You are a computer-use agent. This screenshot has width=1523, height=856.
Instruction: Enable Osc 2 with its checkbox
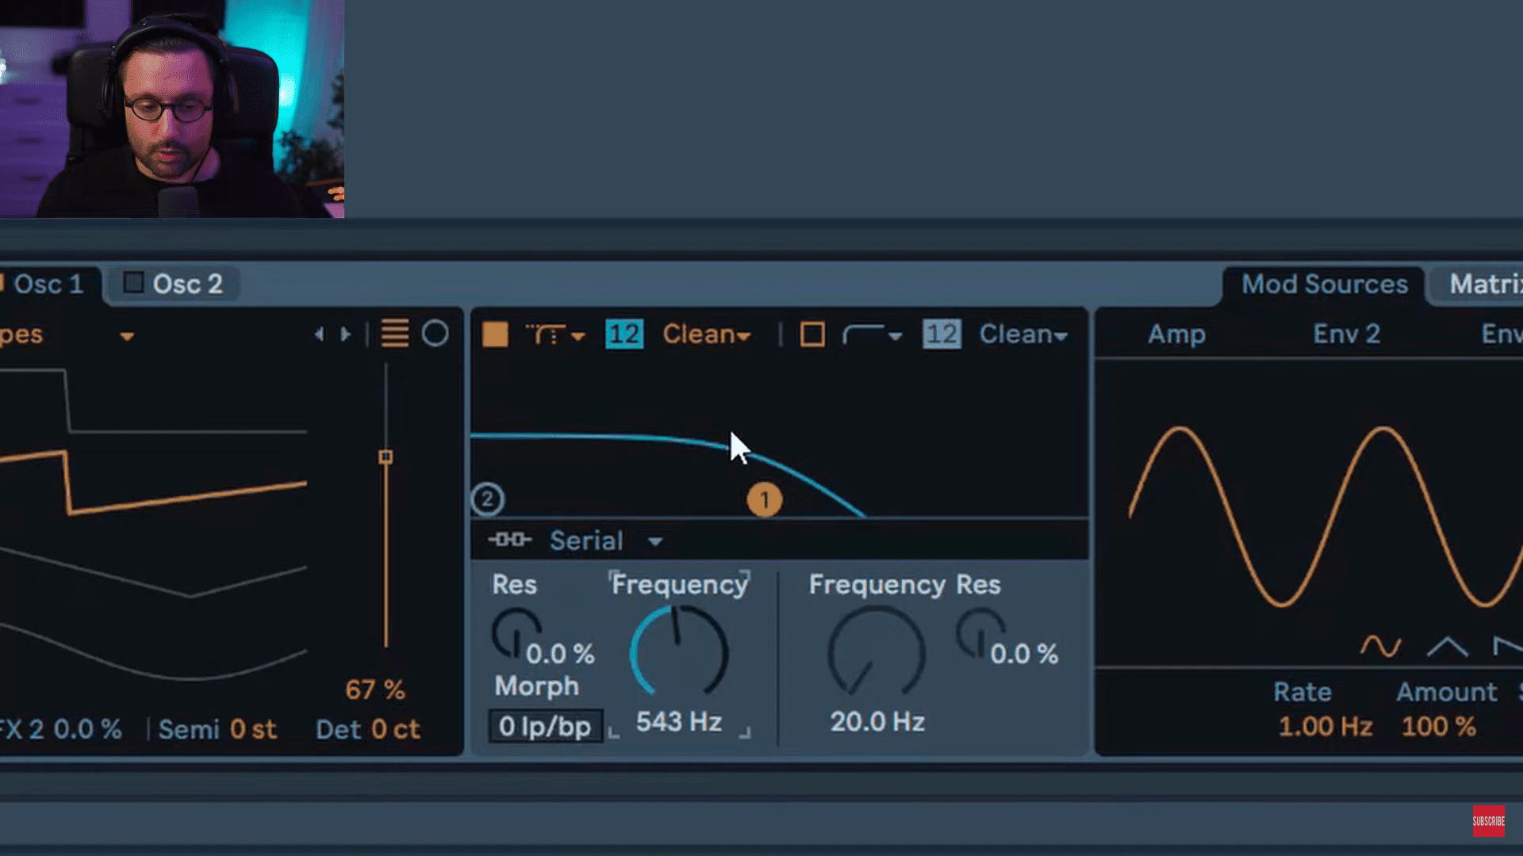point(133,284)
